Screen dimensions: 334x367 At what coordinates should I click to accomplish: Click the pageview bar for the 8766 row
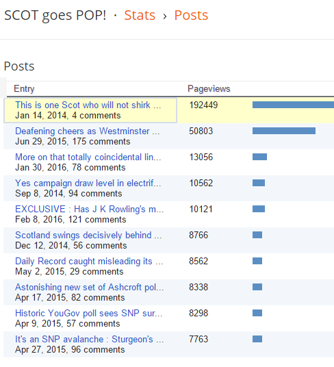[x=257, y=235]
